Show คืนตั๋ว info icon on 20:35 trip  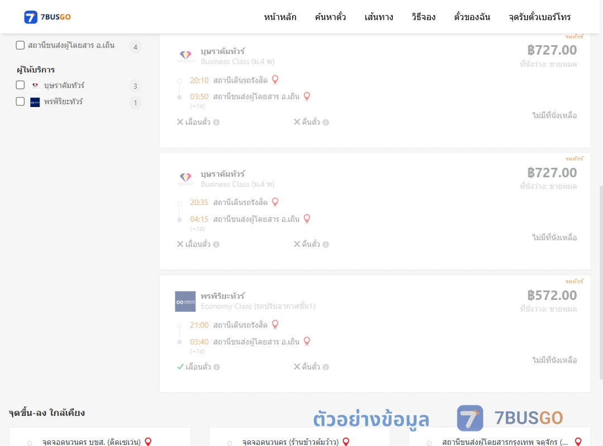point(326,244)
